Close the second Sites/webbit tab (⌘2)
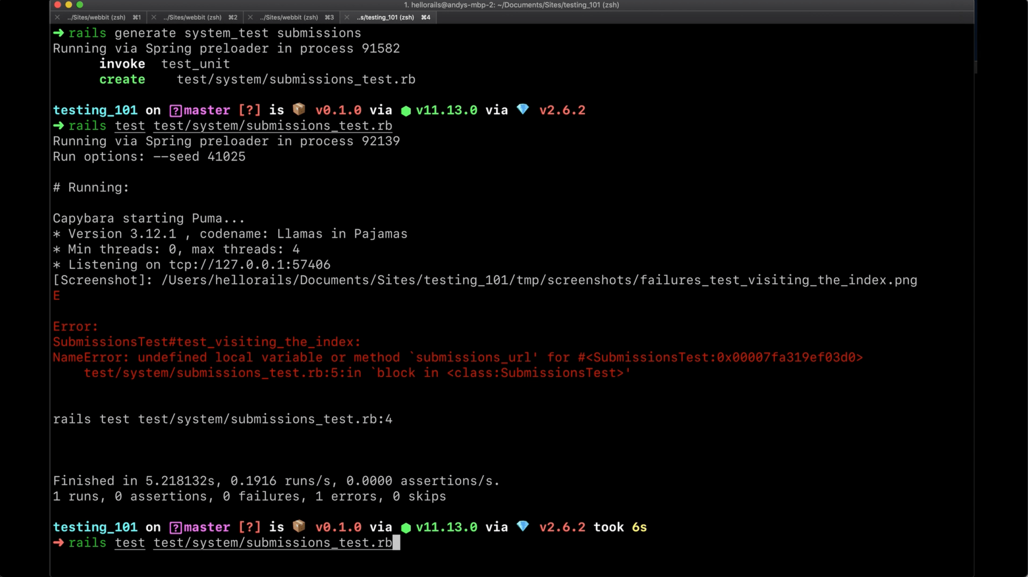1028x577 pixels. point(154,17)
